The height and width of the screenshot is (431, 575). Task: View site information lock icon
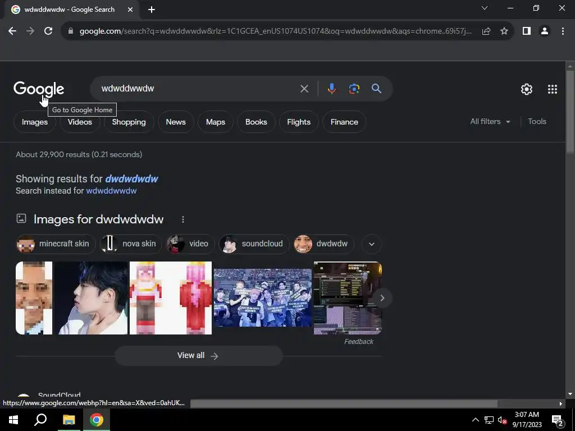pos(71,31)
